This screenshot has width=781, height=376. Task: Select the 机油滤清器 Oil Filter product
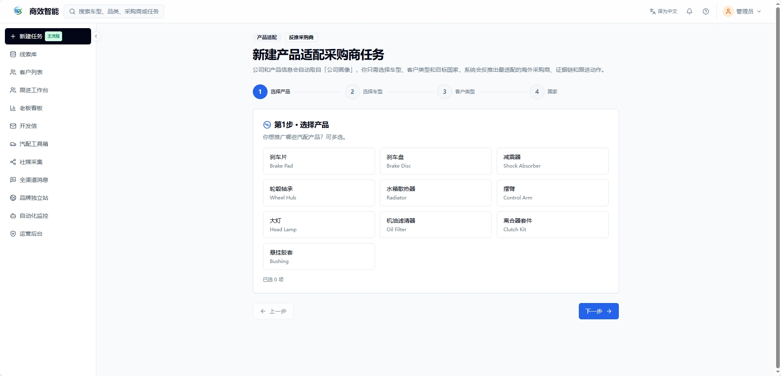(436, 225)
